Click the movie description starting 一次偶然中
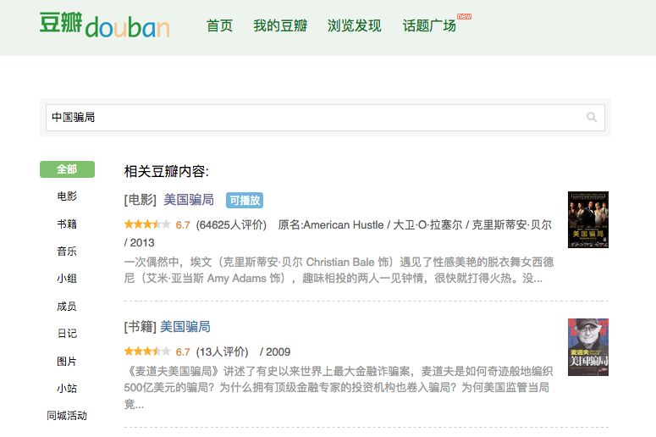Screen dimensions: 656x437 point(339,270)
